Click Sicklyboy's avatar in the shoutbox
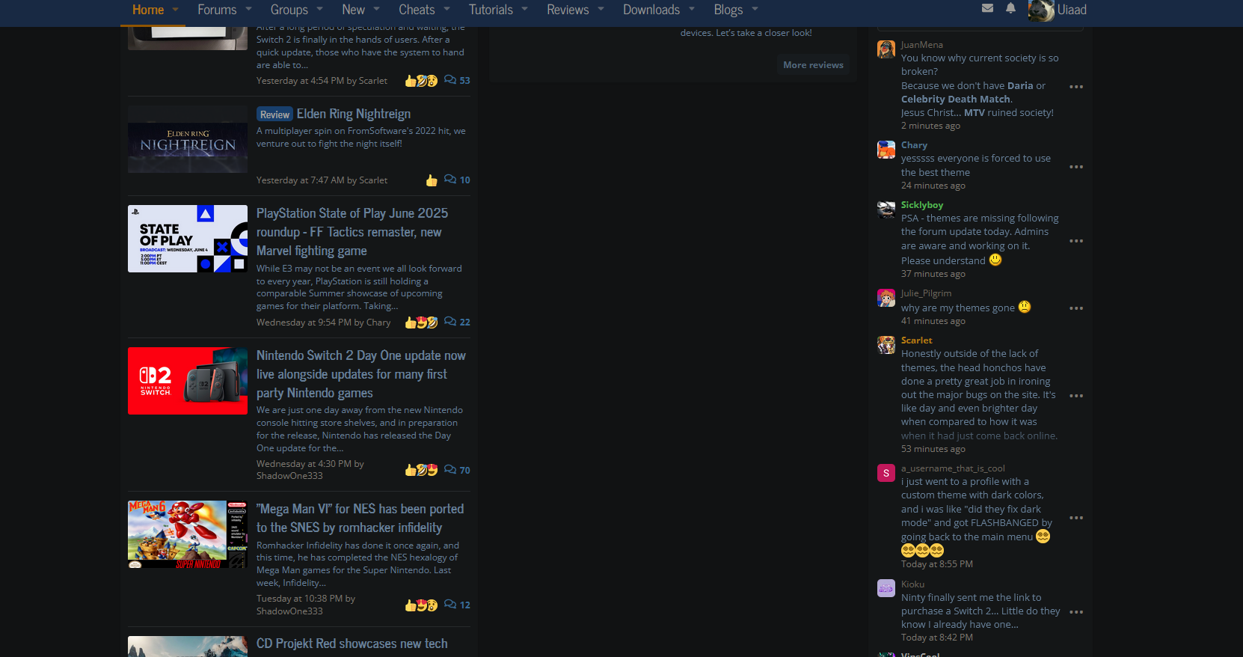 point(886,210)
